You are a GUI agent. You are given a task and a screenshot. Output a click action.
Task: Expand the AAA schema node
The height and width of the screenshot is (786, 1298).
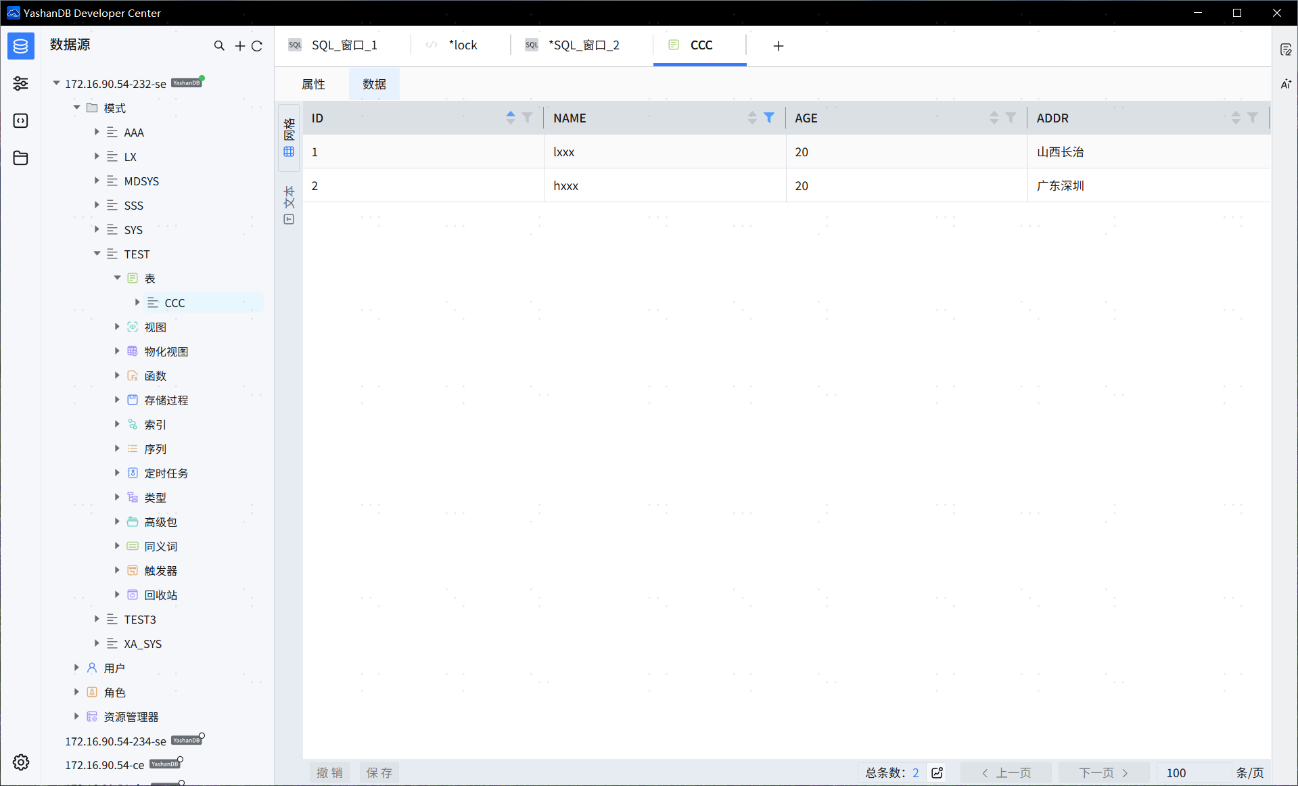97,133
